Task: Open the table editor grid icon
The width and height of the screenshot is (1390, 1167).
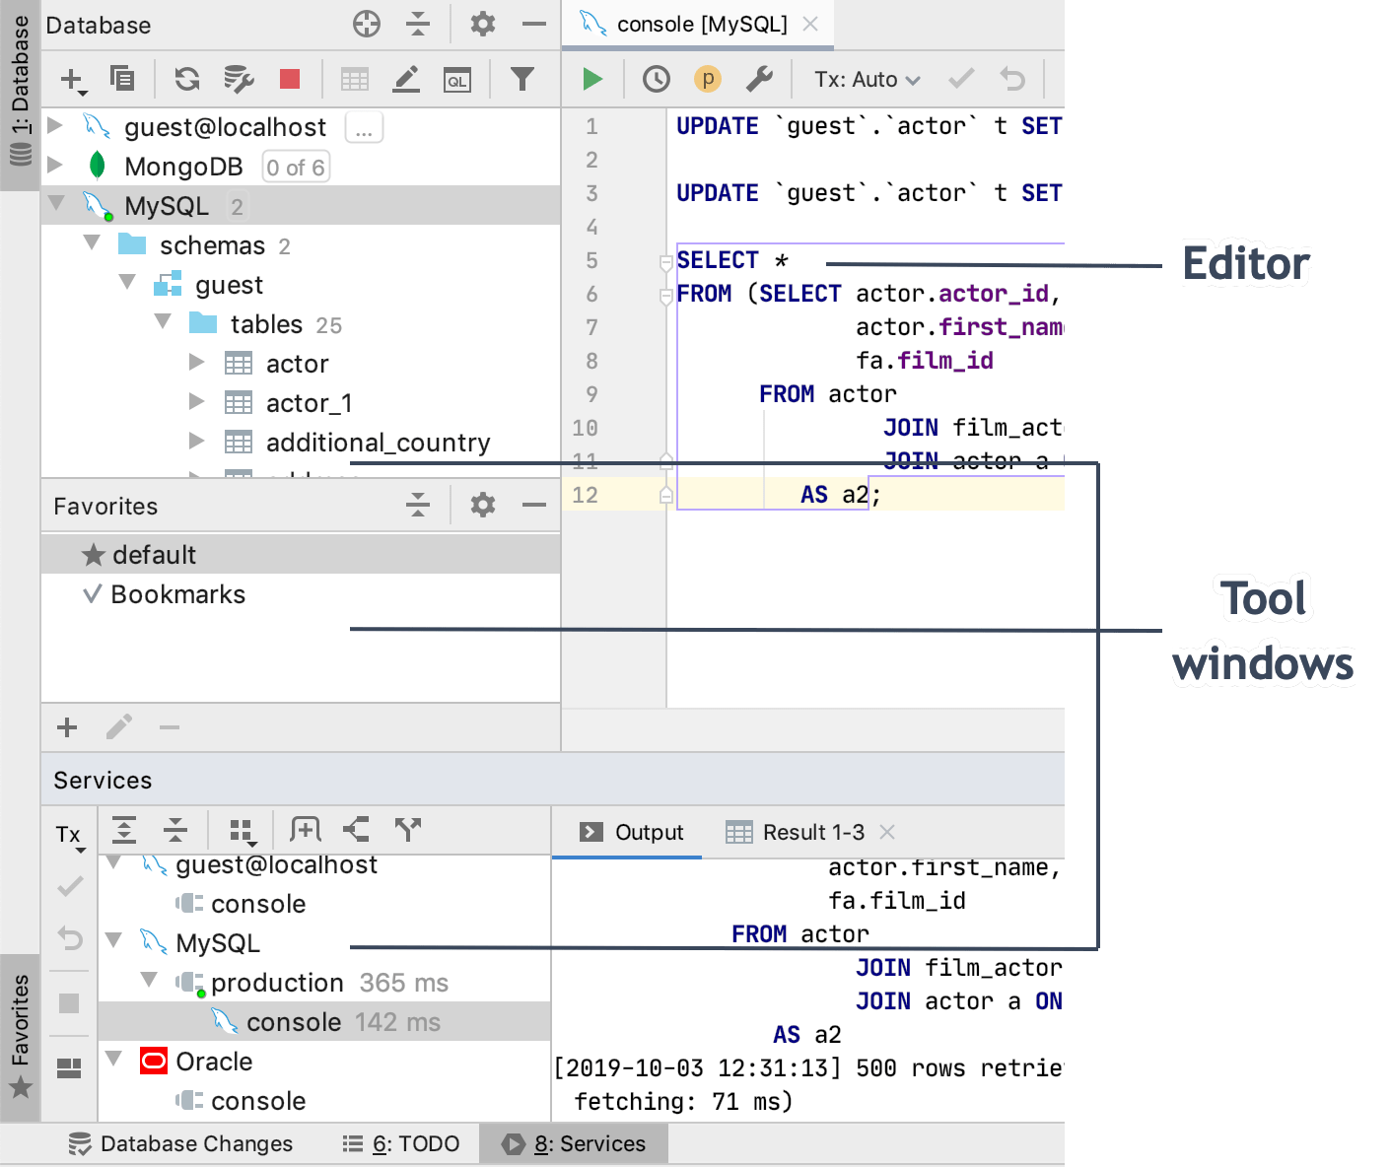Action: click(x=354, y=79)
